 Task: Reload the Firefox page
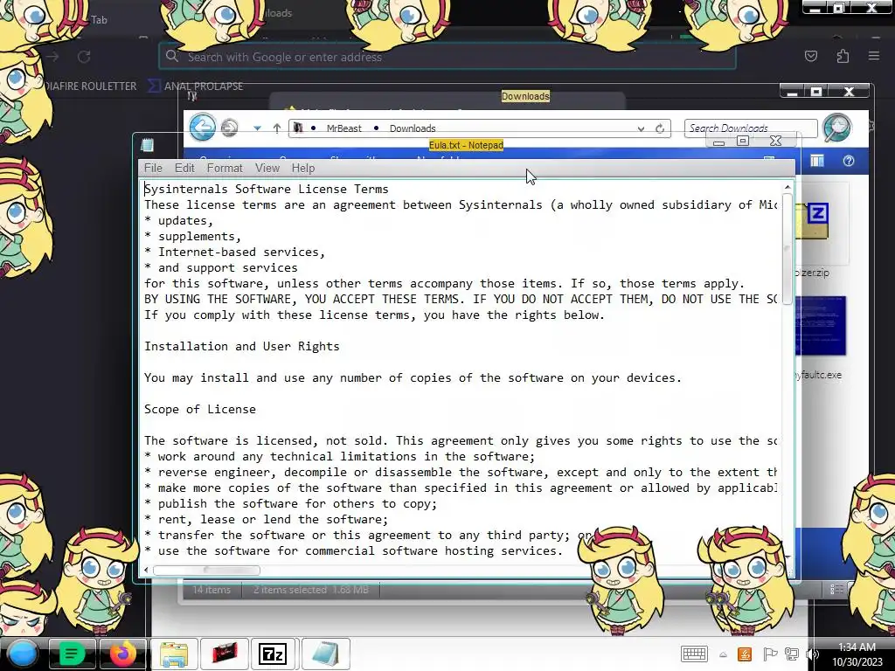[x=84, y=57]
